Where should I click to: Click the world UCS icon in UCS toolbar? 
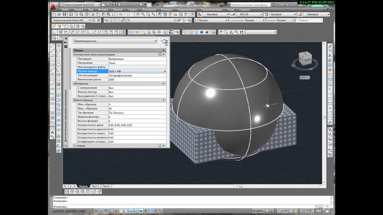click(61, 32)
